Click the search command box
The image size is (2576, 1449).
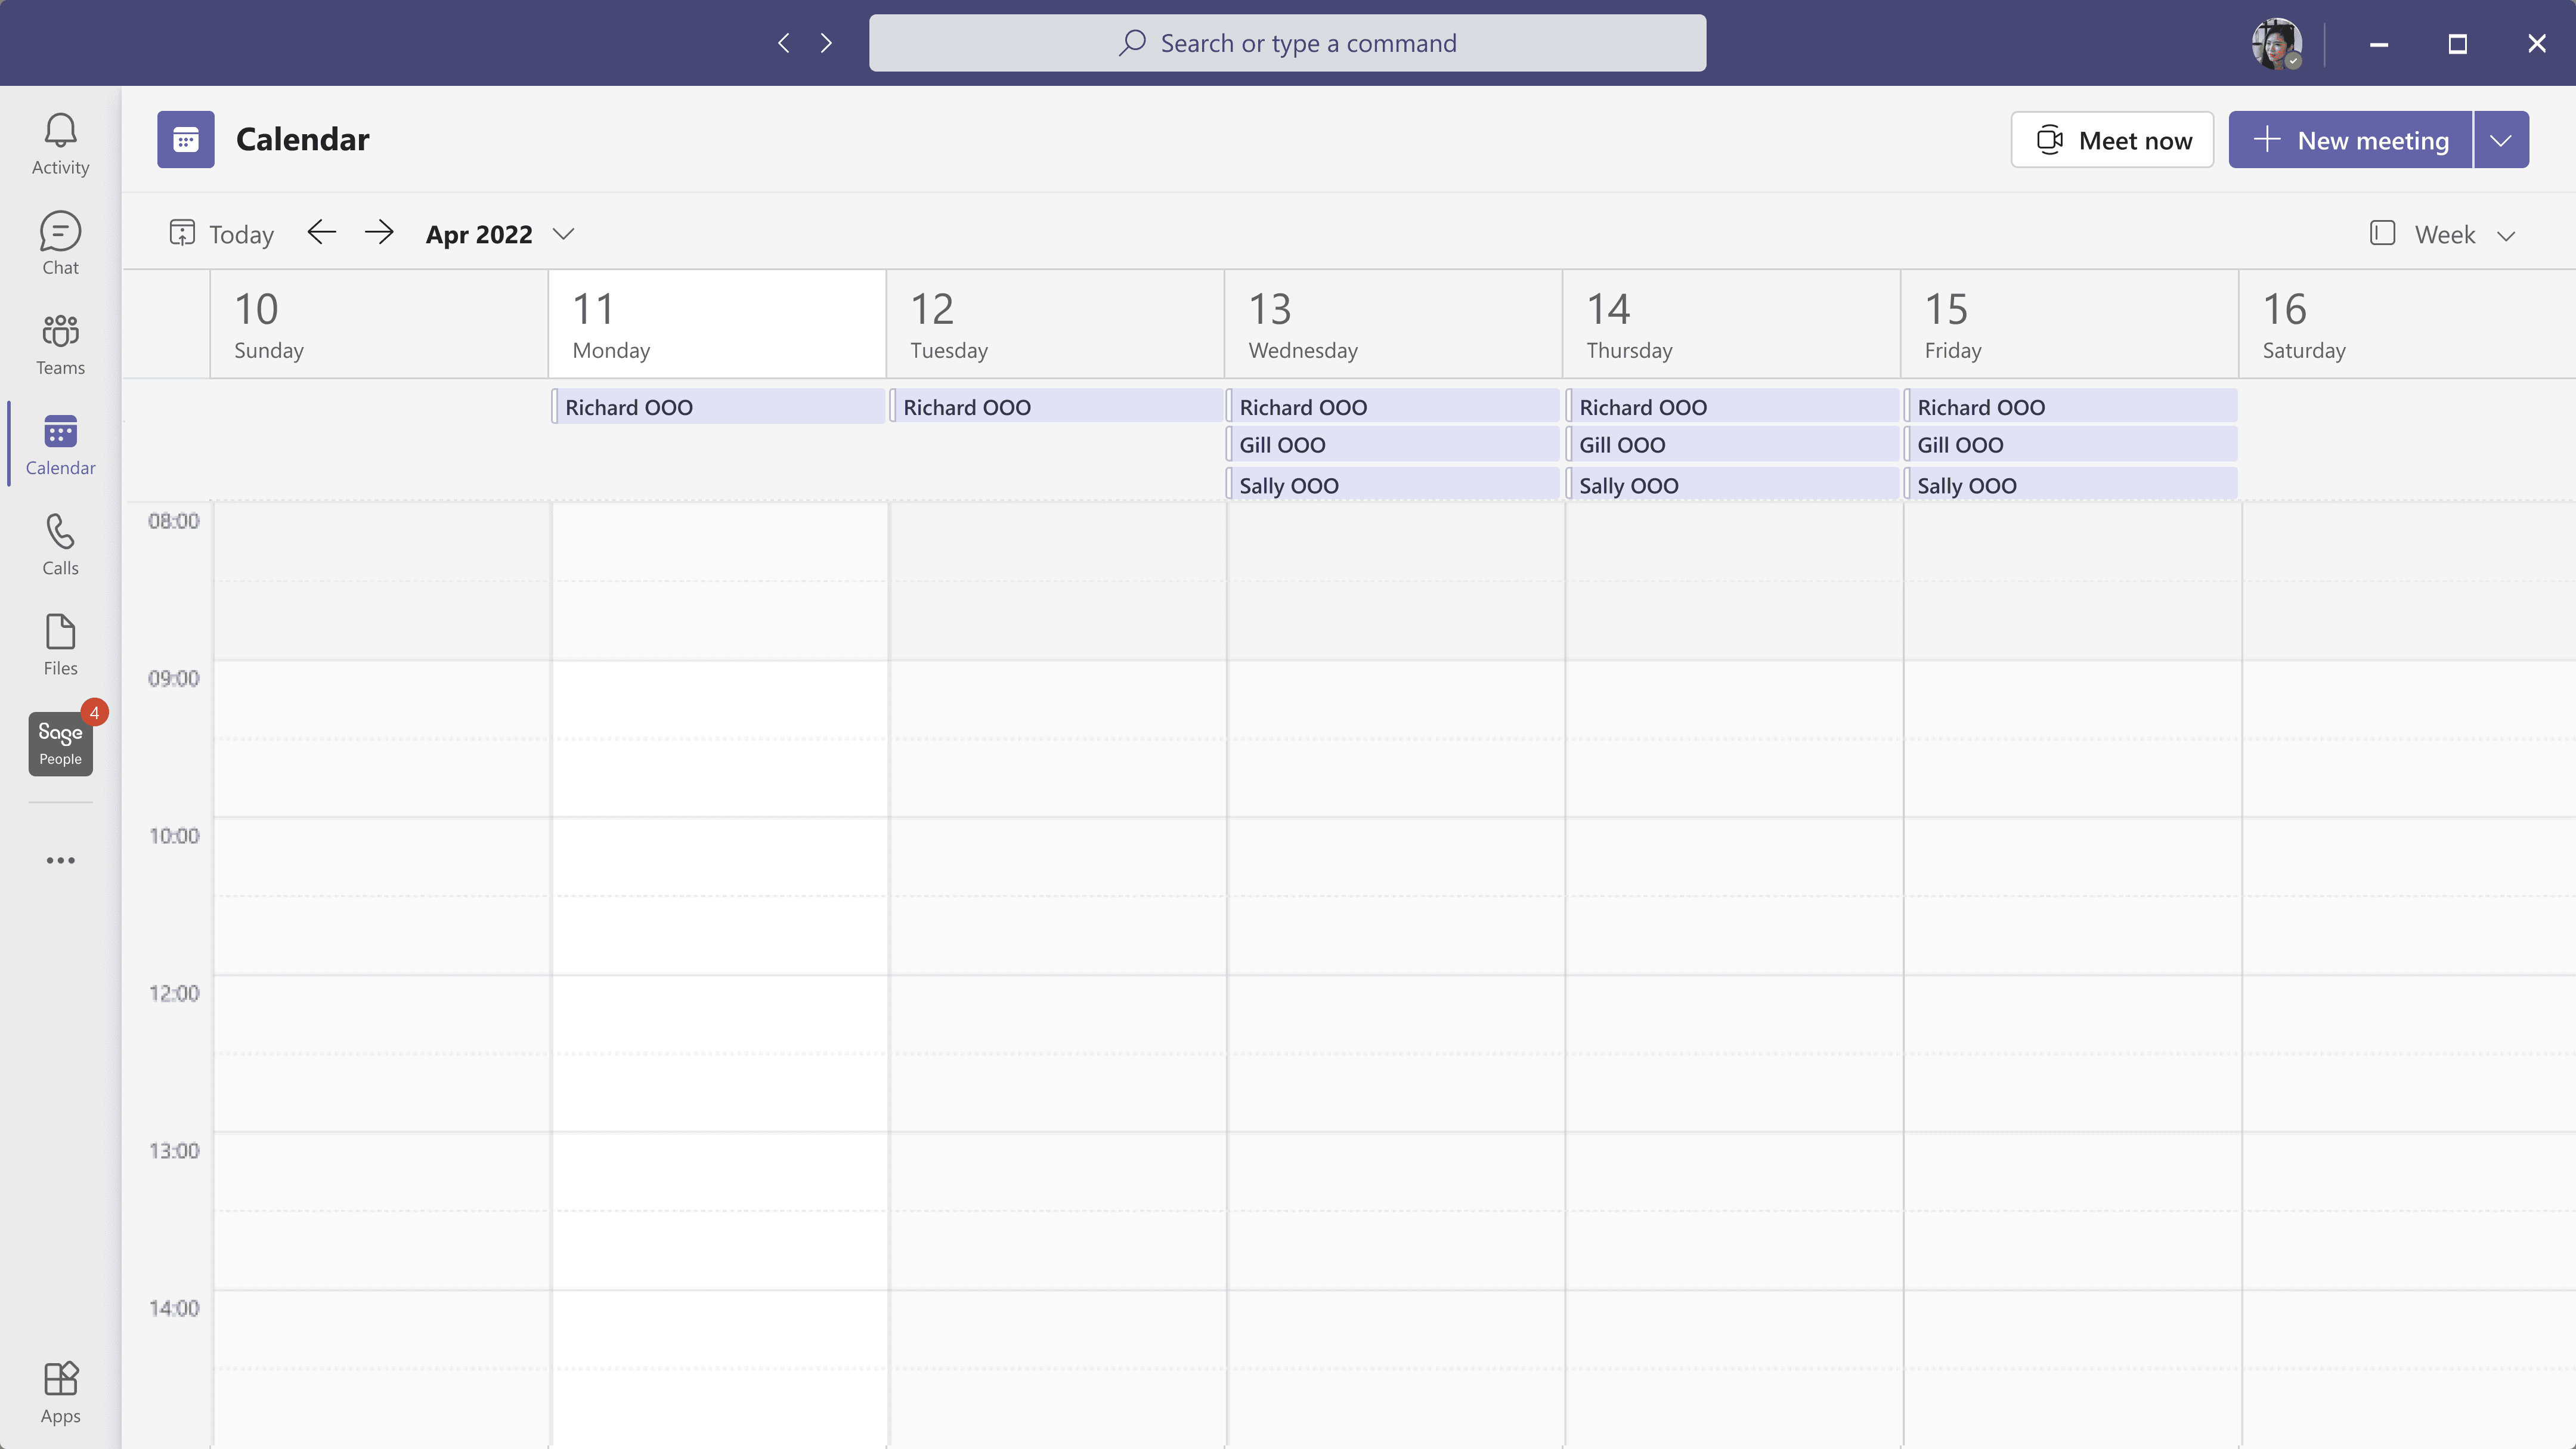(x=1287, y=43)
